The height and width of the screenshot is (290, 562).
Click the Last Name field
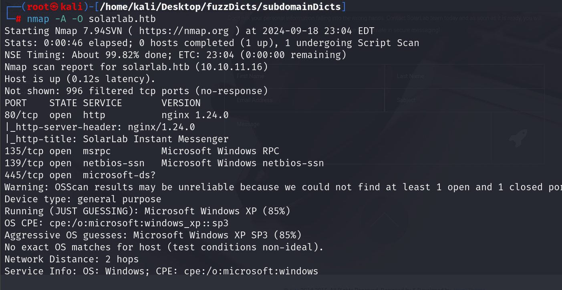[465, 76]
